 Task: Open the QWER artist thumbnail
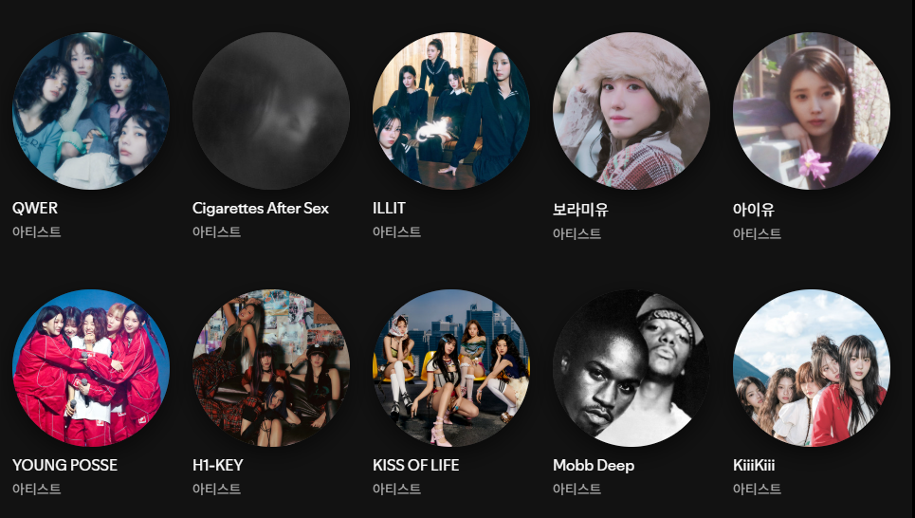pyautogui.click(x=91, y=111)
